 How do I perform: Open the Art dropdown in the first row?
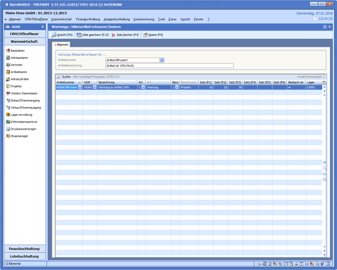coord(143,87)
